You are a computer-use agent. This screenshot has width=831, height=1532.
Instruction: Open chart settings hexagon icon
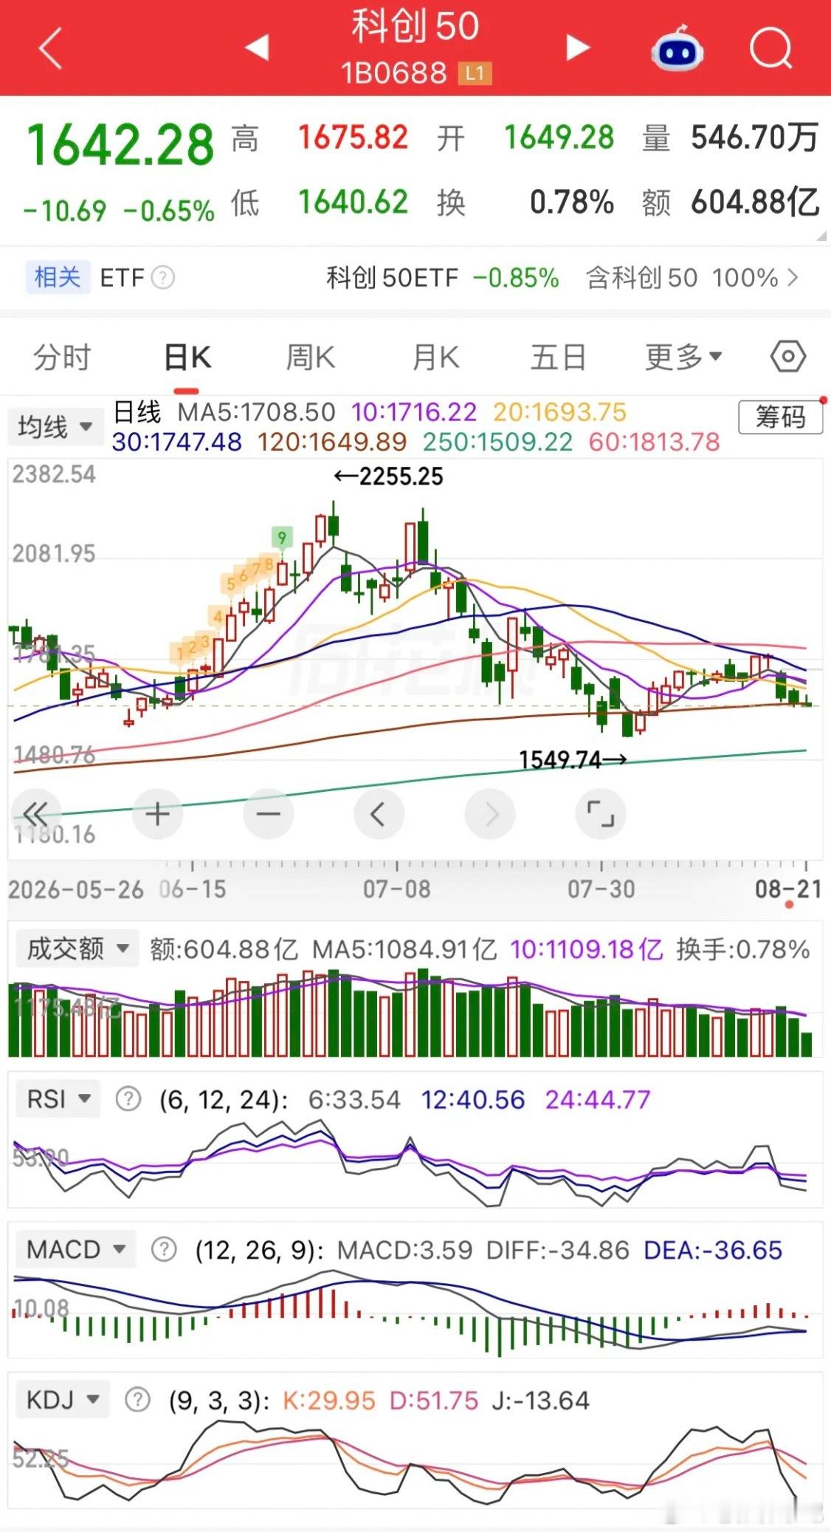(787, 357)
